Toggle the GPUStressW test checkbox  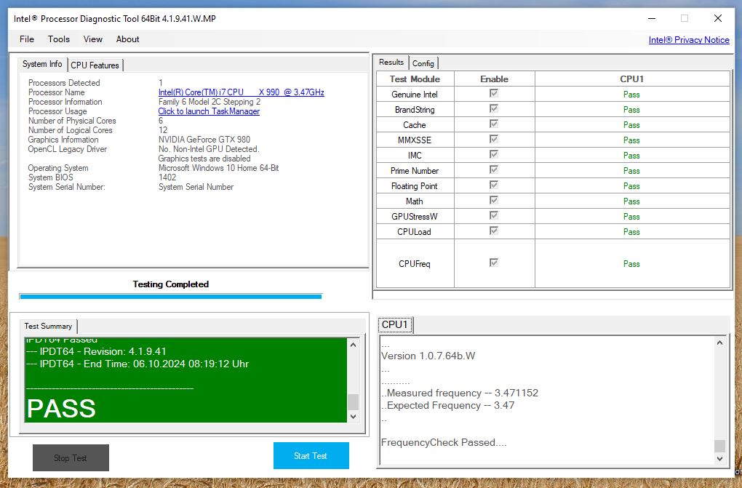pos(493,215)
